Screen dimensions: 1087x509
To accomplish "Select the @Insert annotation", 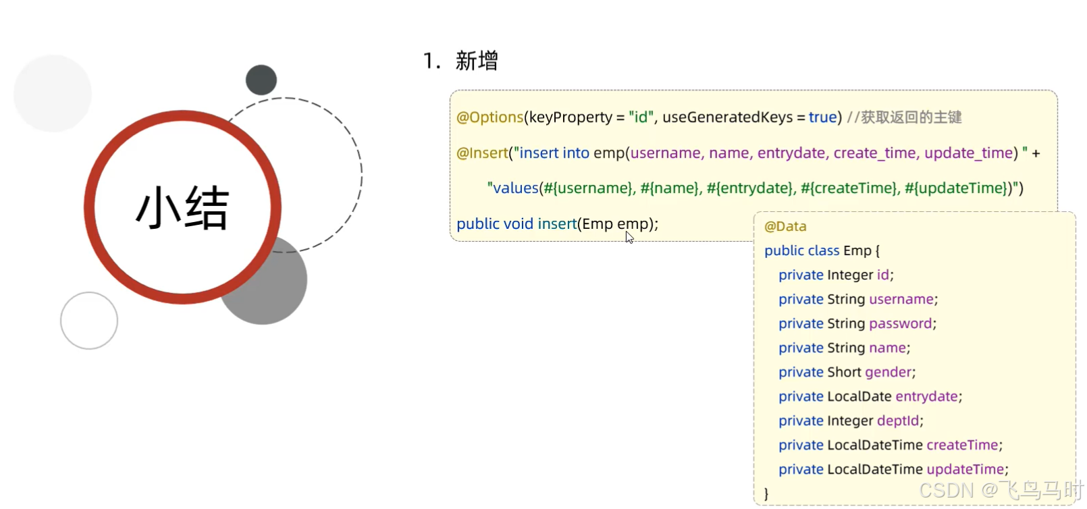I will [x=482, y=153].
